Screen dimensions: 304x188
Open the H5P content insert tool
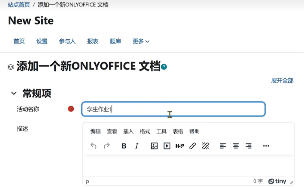pos(180,146)
